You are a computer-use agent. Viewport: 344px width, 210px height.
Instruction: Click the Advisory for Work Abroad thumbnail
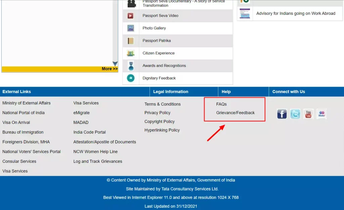245,13
